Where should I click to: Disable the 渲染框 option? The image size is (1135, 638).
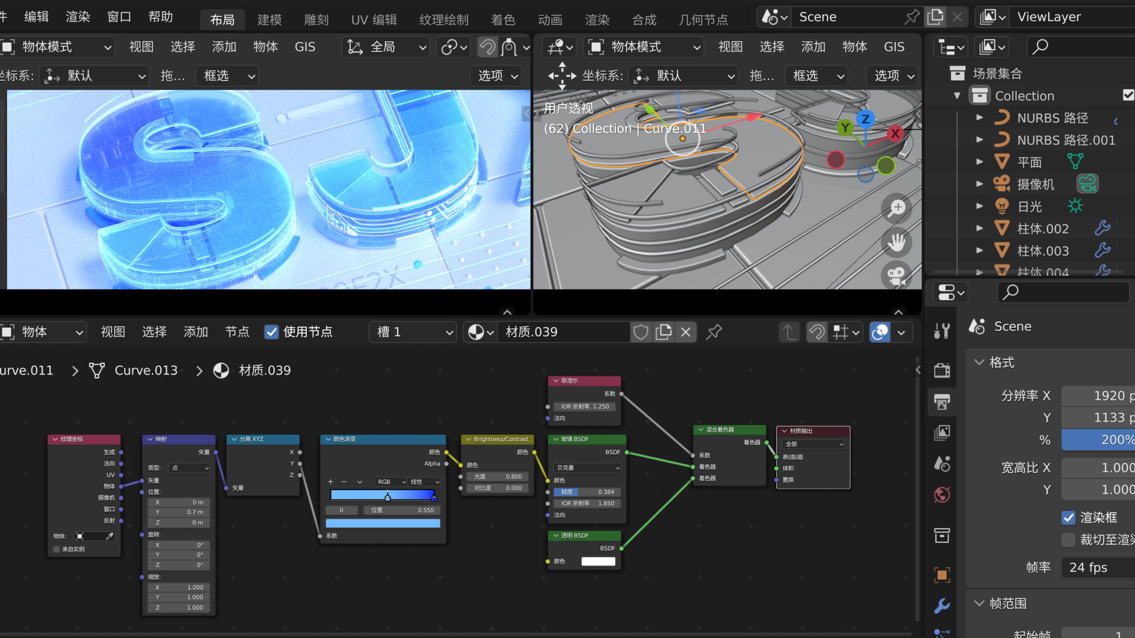pyautogui.click(x=1069, y=517)
